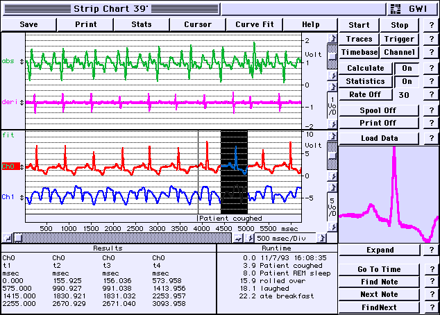Click the GWI logo icon

(x=397, y=8)
